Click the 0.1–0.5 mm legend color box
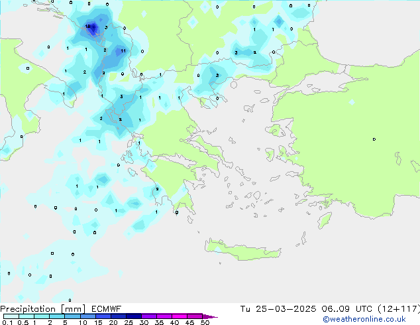 [11, 316]
